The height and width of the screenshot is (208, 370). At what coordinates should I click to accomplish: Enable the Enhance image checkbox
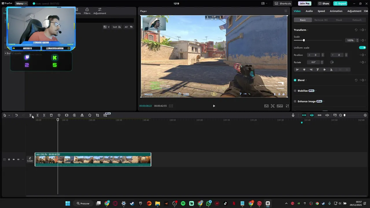coord(295,101)
